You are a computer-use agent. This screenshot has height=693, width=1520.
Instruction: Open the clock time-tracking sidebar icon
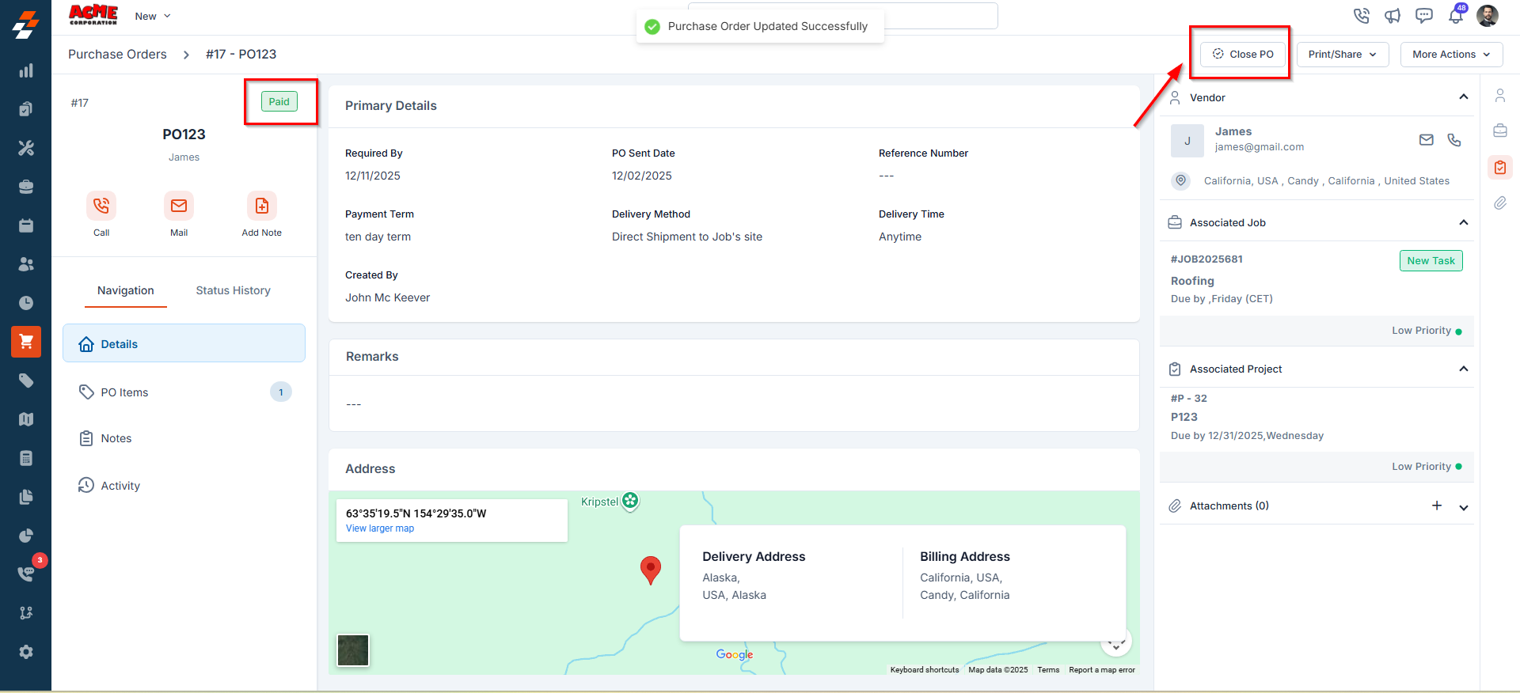(x=26, y=303)
